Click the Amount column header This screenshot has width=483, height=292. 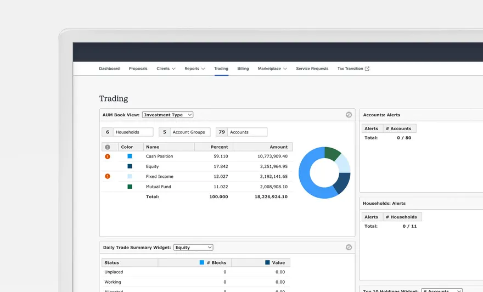tap(263, 147)
